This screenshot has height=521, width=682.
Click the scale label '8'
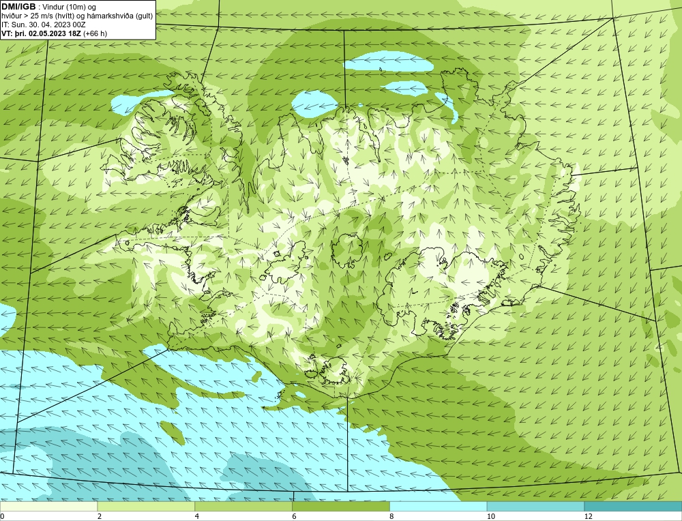(392, 516)
